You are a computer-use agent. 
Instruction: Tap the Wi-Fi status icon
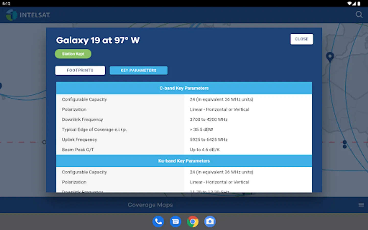pyautogui.click(x=350, y=4)
